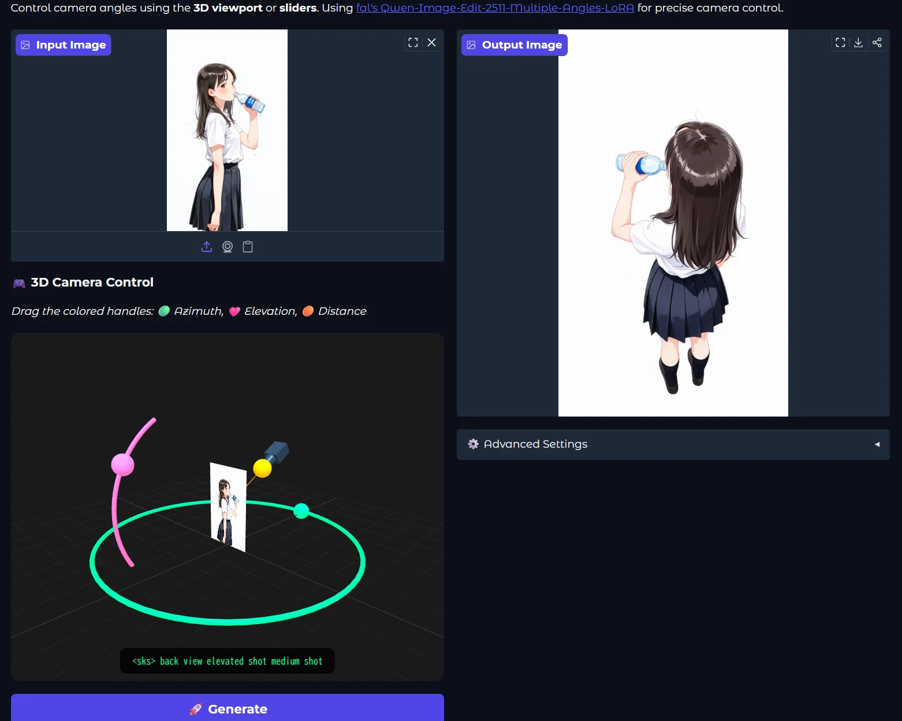Download the output image
Viewport: 902px width, 721px height.
(x=859, y=43)
